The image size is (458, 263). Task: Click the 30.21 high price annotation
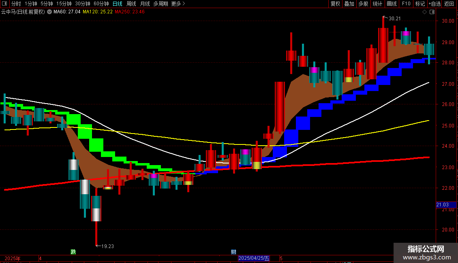point(395,19)
